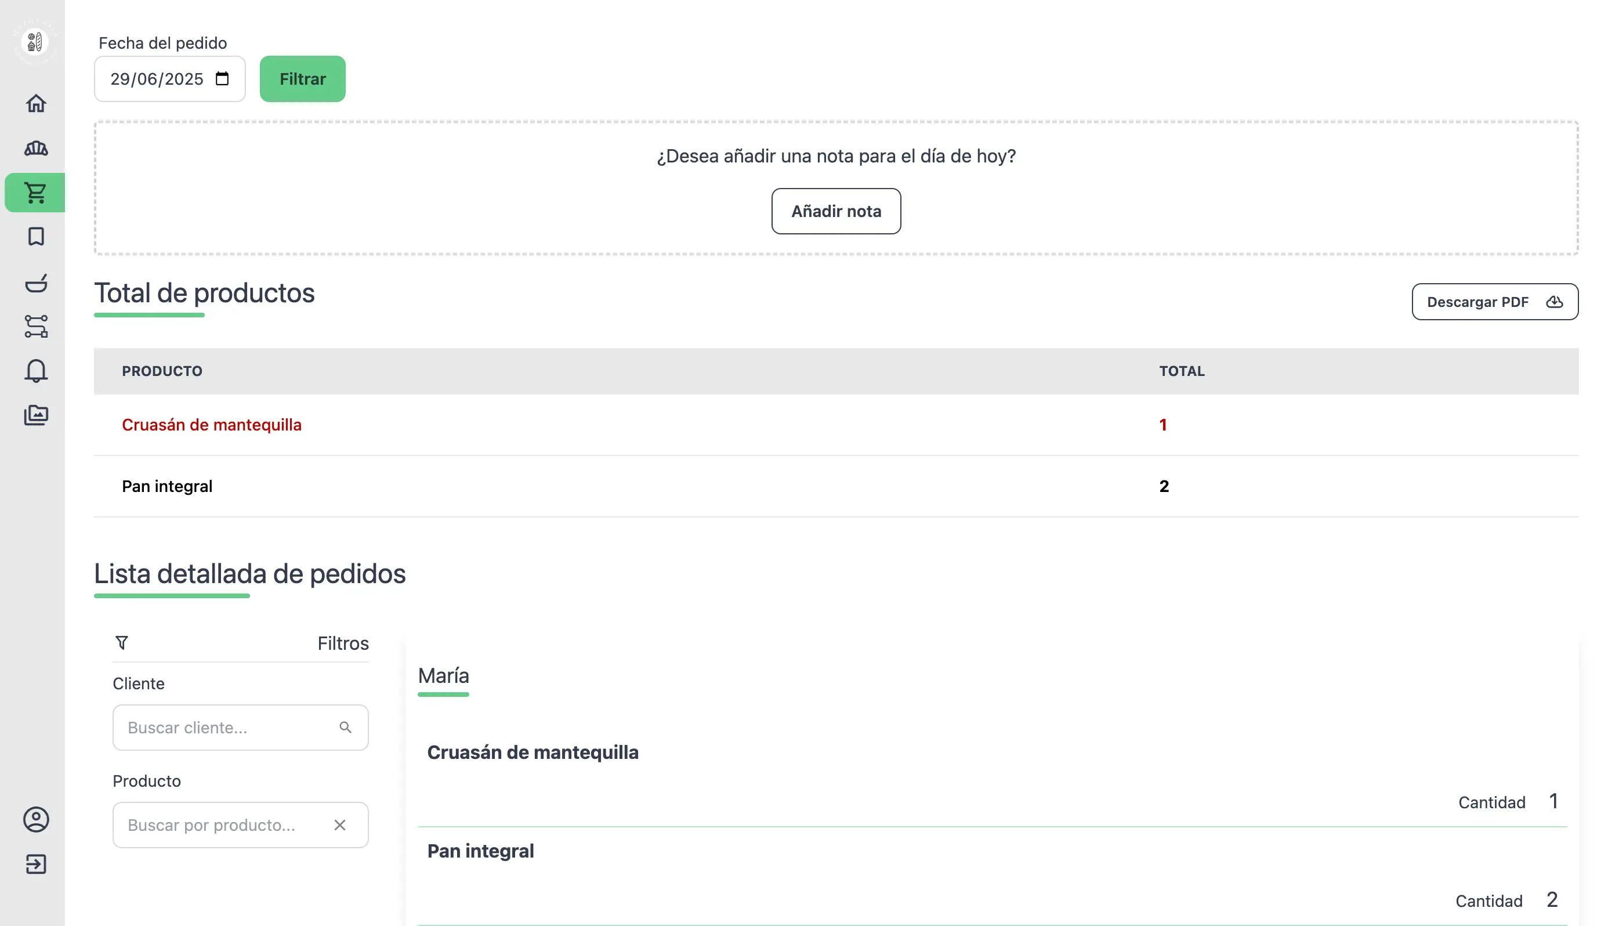Click the Filtrar button
This screenshot has height=926, width=1608.
(x=302, y=79)
